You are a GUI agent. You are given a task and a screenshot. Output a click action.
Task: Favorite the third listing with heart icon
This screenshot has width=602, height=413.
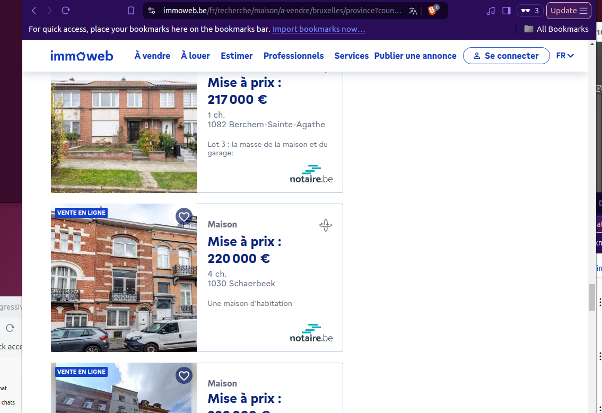(184, 375)
